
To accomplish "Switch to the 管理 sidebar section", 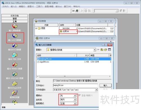I will tap(15, 19).
